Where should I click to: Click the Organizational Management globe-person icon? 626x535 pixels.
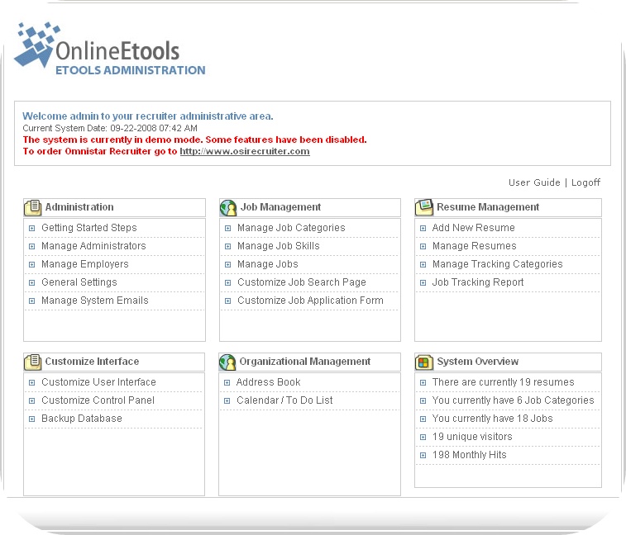pos(227,362)
